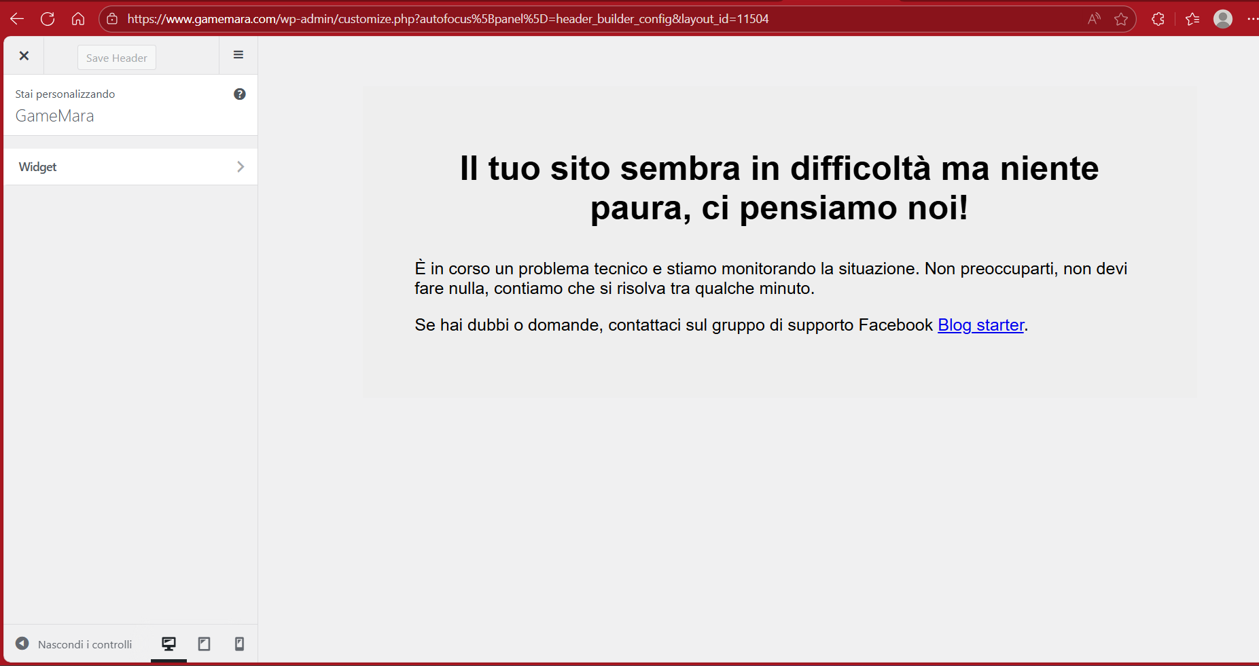The width and height of the screenshot is (1259, 666).
Task: Click the help question mark icon
Action: [x=239, y=94]
